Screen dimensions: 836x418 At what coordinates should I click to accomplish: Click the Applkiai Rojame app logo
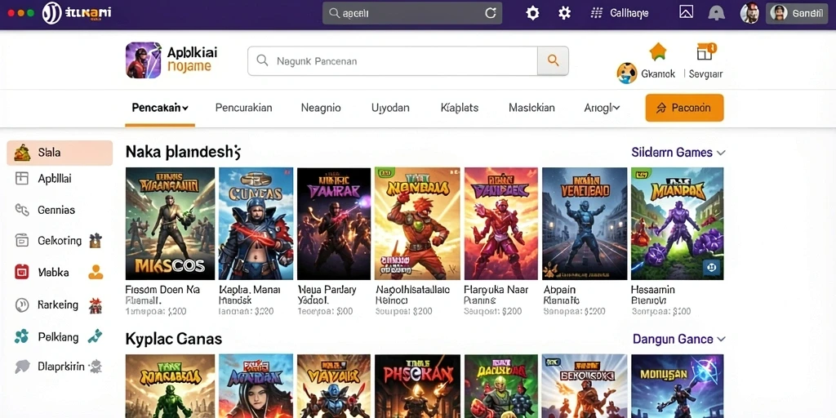pyautogui.click(x=144, y=60)
